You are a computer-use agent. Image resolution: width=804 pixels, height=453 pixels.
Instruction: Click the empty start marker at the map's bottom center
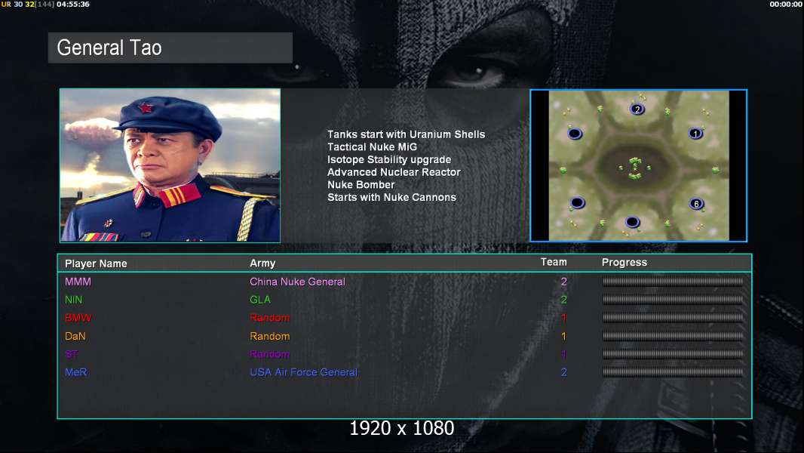point(632,222)
